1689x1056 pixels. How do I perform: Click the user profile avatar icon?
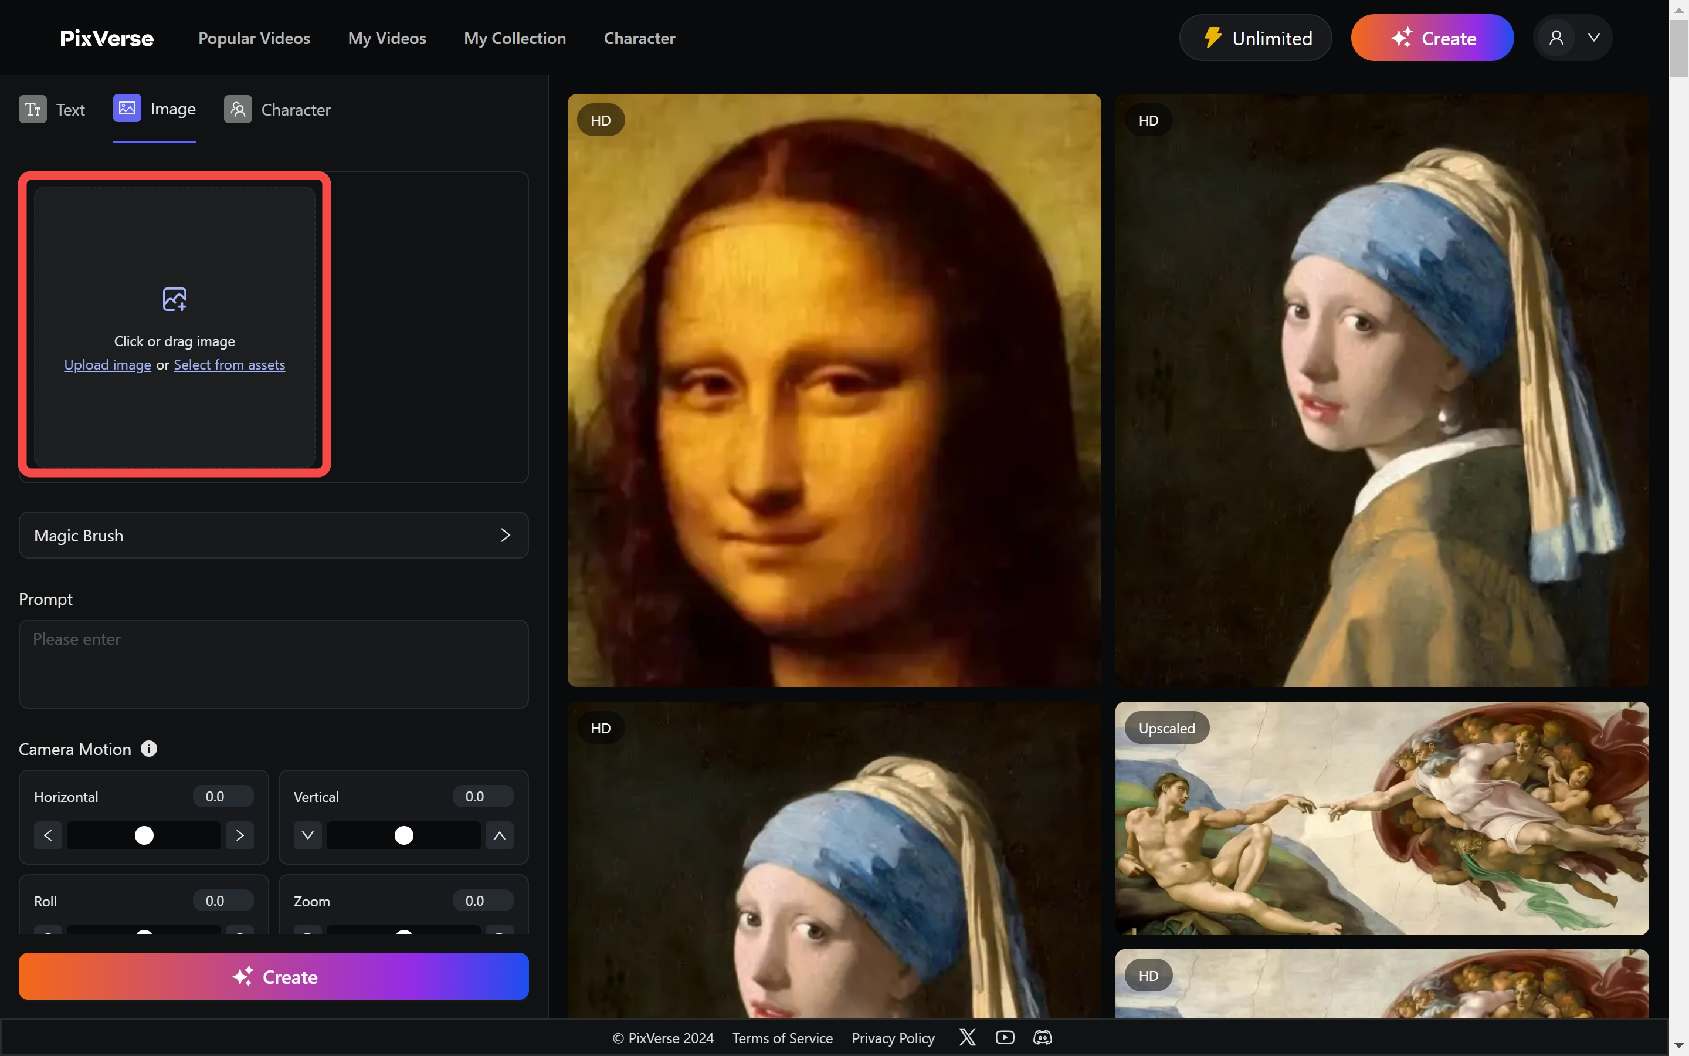(1556, 38)
